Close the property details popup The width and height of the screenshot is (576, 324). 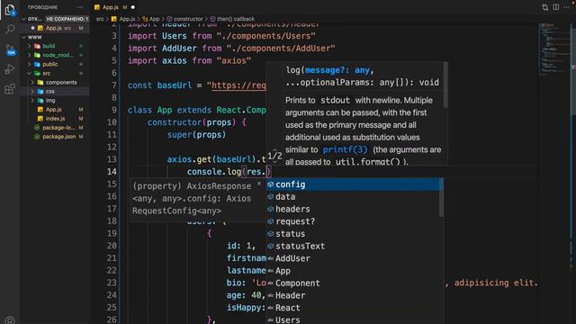tap(259, 184)
